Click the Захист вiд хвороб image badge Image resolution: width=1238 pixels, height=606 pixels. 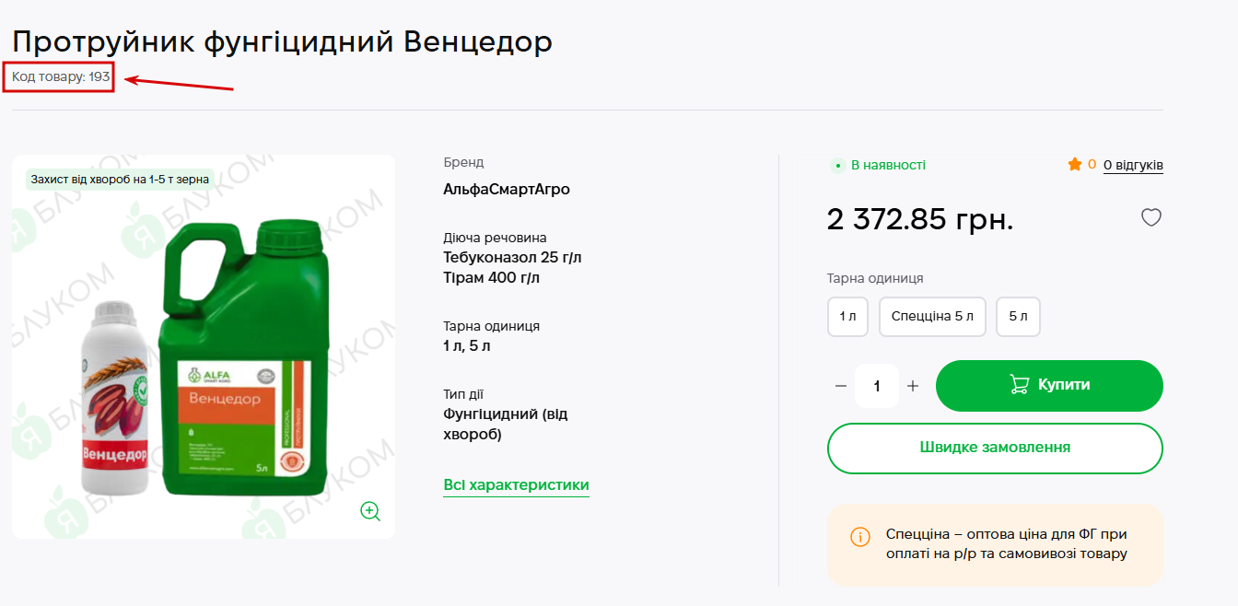tap(120, 180)
